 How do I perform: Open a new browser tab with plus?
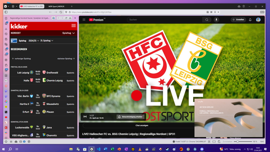[72, 6]
